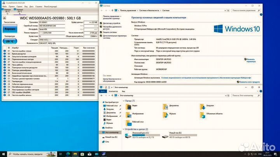Select the 29 °C drive E: tab

(19, 12)
